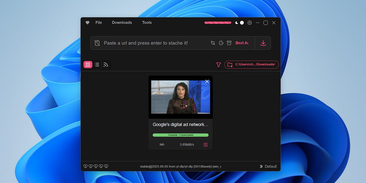
Task: Open the pink hamburger menu on the card
Action: coord(206,145)
